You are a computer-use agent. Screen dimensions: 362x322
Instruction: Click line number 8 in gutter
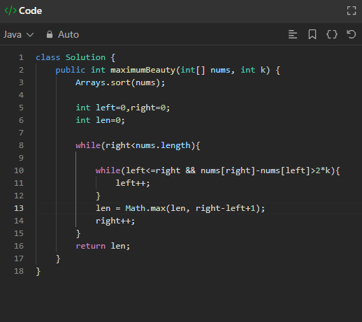21,145
